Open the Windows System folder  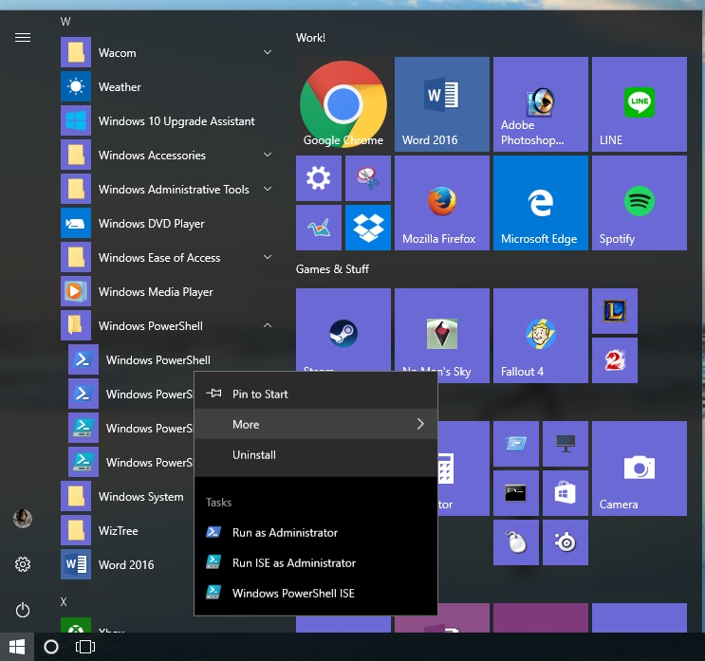[126, 497]
